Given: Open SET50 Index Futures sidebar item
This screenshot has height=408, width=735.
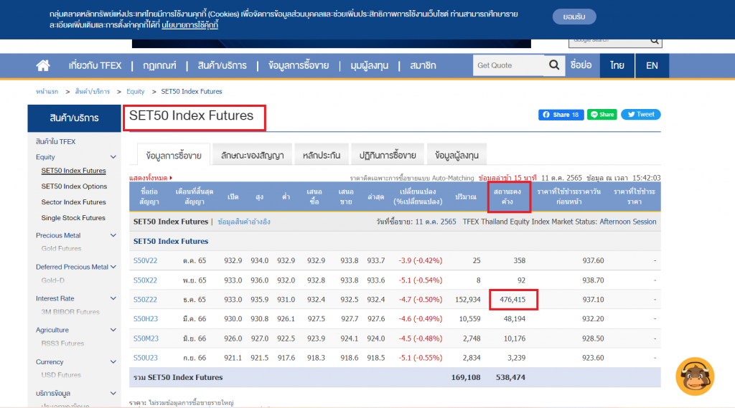Looking at the screenshot, I should click(74, 171).
